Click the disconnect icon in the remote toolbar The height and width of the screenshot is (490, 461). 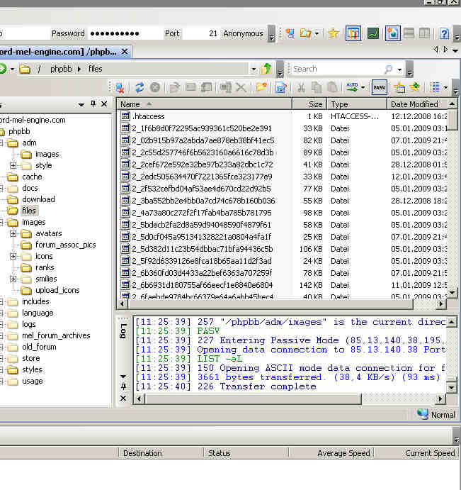coord(120,88)
